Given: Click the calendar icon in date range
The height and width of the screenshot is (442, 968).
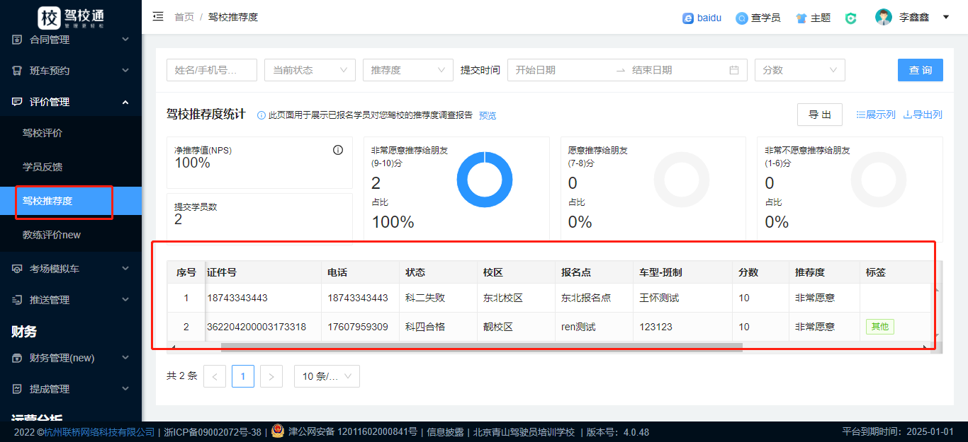Looking at the screenshot, I should (734, 70).
